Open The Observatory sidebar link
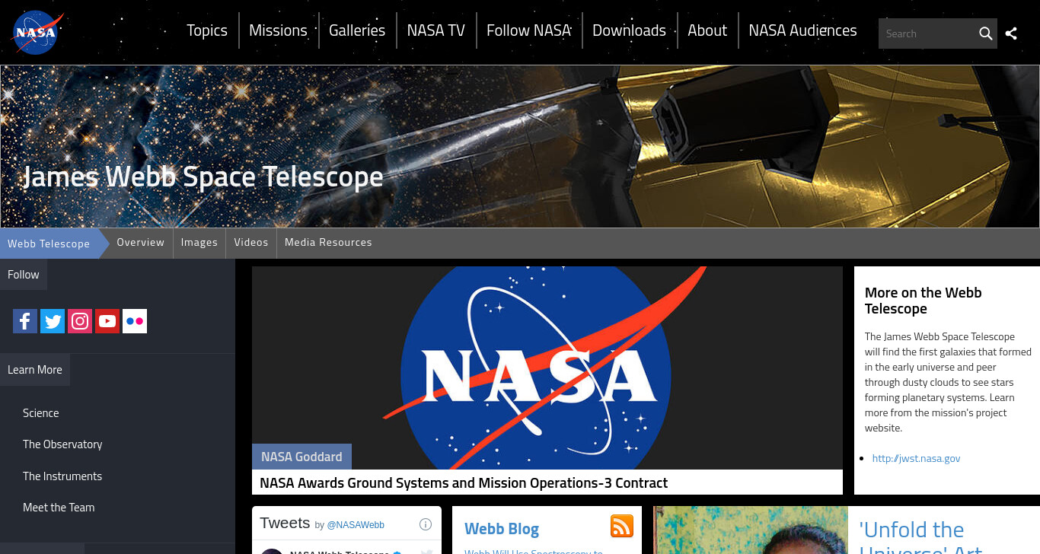 [62, 444]
